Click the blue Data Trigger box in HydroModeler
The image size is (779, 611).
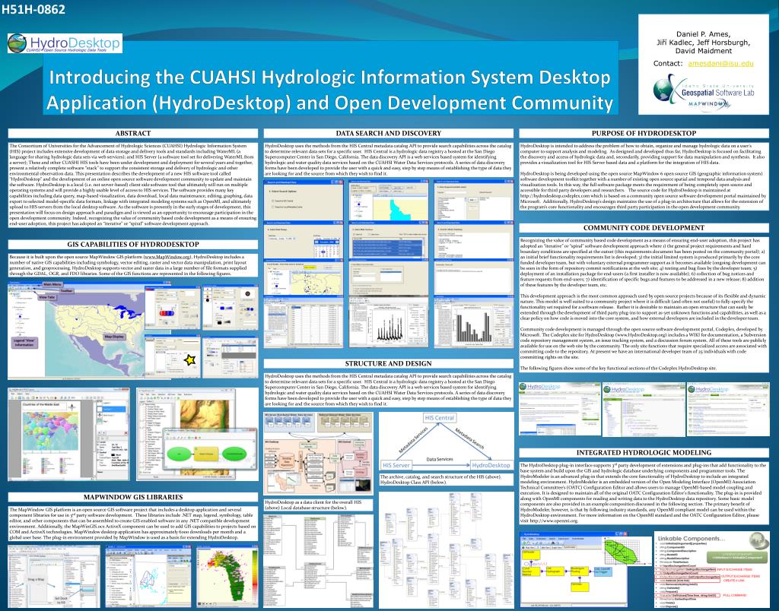point(603,571)
